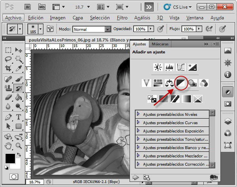The height and width of the screenshot is (187, 237).
Task: Add a Black & White adjustment
Action: 181,83
